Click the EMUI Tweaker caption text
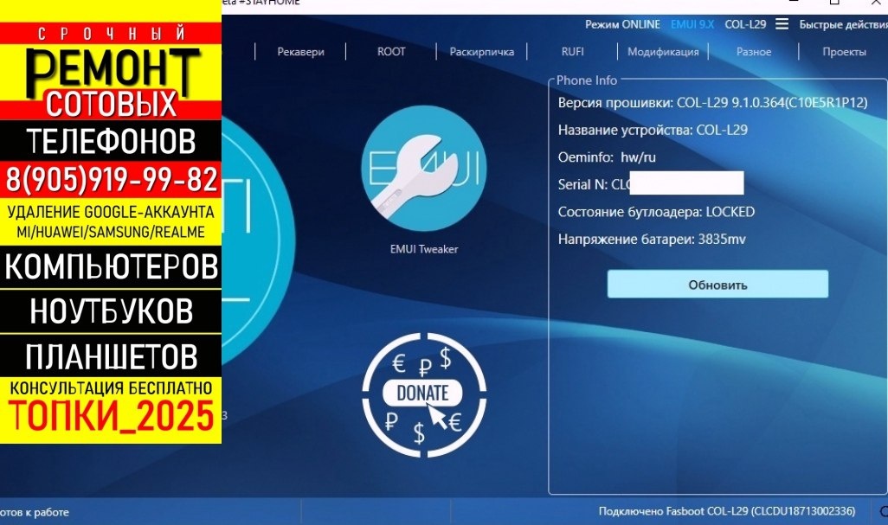Viewport: 888px width, 525px height. (x=423, y=249)
